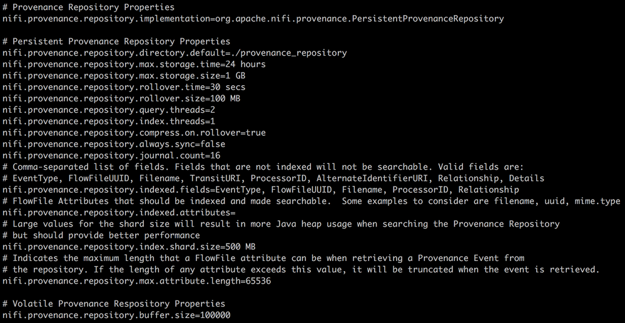Click the rollover.size=100 MB setting
Viewport: 625px width, 323px height.
click(x=121, y=98)
